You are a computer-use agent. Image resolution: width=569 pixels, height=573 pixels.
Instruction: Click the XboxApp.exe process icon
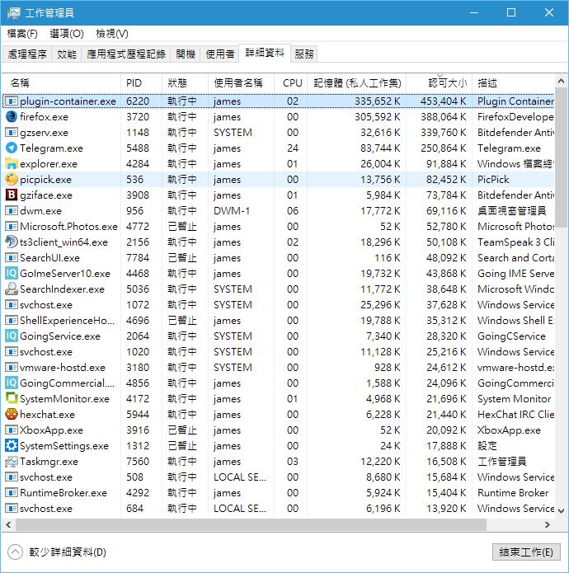pyautogui.click(x=12, y=430)
